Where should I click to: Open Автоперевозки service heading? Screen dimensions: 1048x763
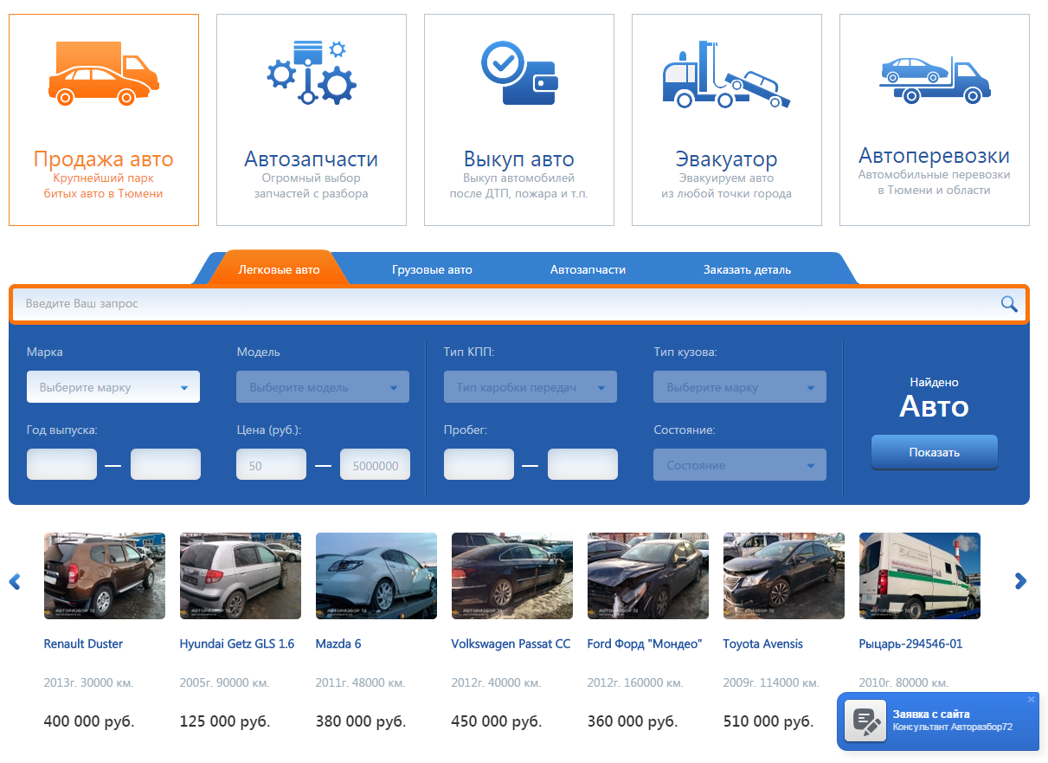click(x=935, y=156)
